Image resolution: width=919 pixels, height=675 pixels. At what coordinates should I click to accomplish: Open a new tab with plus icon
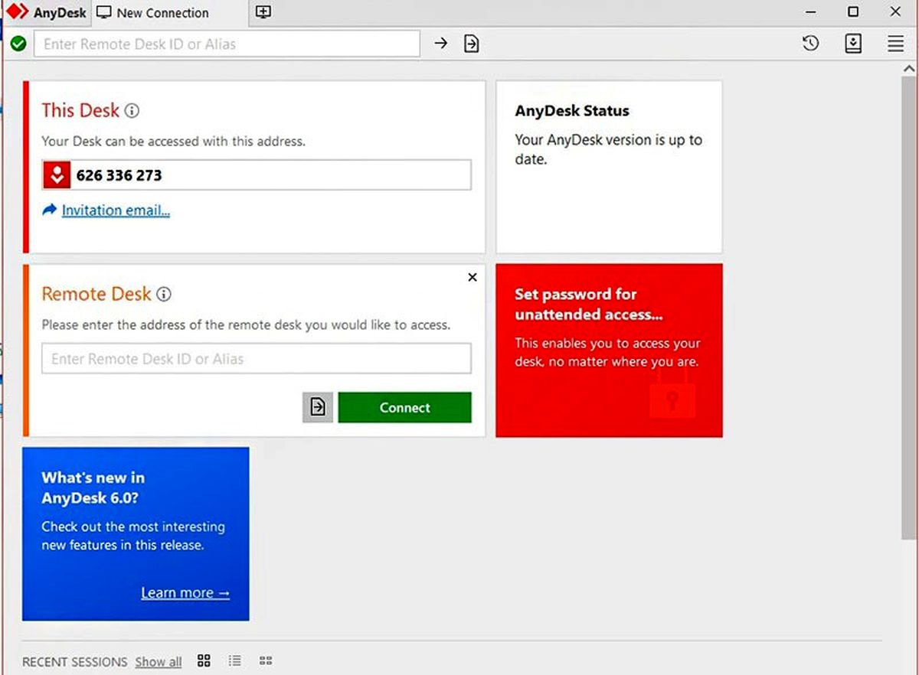pos(263,12)
